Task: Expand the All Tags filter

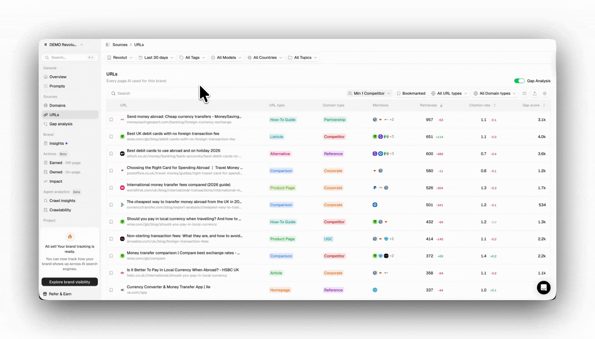Action: click(192, 58)
